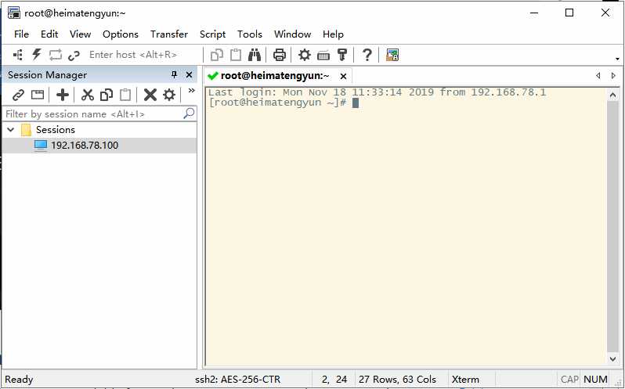Click the Xterm status entry
This screenshot has width=625, height=389.
465,380
